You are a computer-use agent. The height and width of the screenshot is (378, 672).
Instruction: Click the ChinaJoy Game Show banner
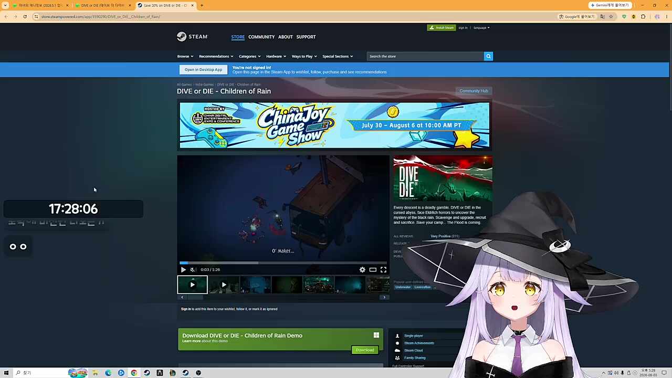pos(334,125)
